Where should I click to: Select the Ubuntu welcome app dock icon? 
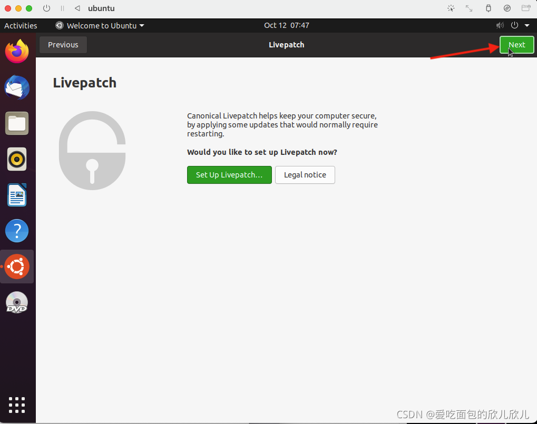click(17, 267)
